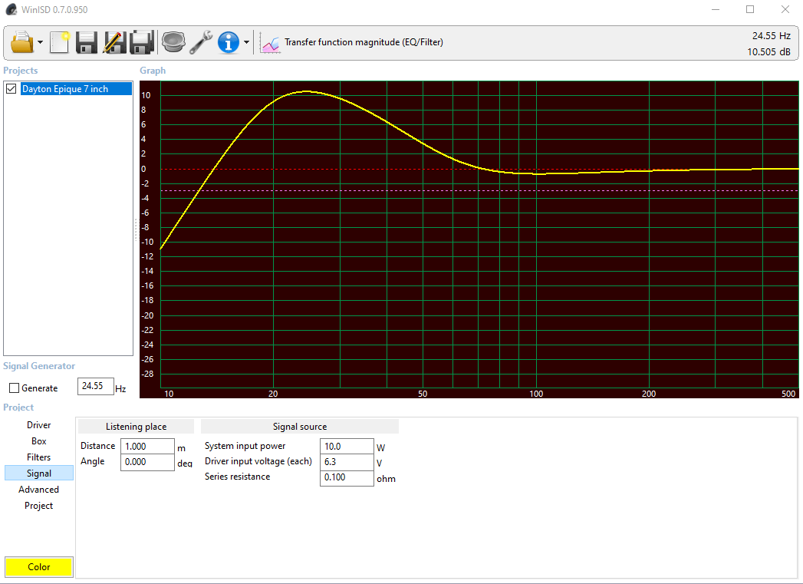Create a new project document

[x=59, y=42]
